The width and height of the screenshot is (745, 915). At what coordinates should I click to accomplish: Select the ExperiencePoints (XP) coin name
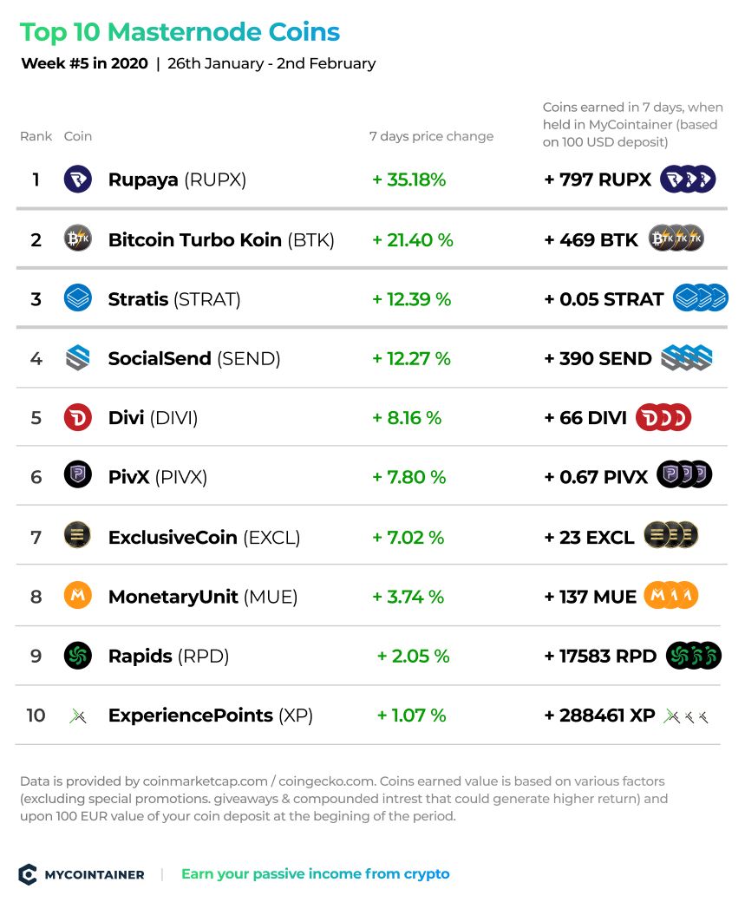point(211,716)
